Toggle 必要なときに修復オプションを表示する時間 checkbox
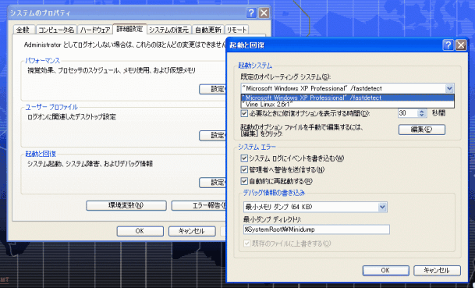The width and height of the screenshot is (475, 288). coord(244,113)
